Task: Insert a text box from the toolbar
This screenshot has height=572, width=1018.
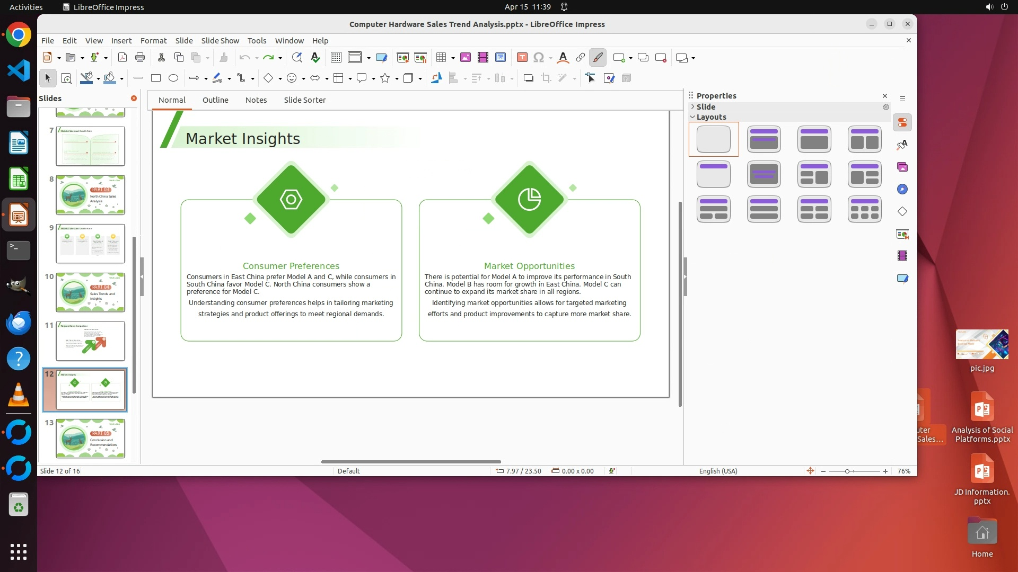Action: [522, 58]
